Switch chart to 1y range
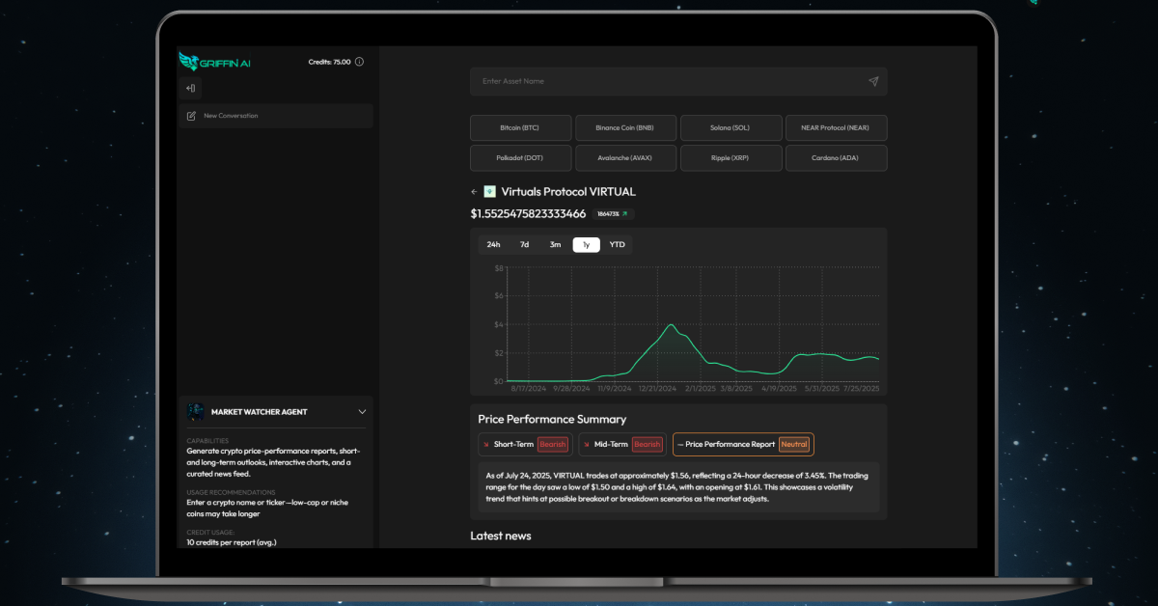The image size is (1158, 606). tap(587, 244)
